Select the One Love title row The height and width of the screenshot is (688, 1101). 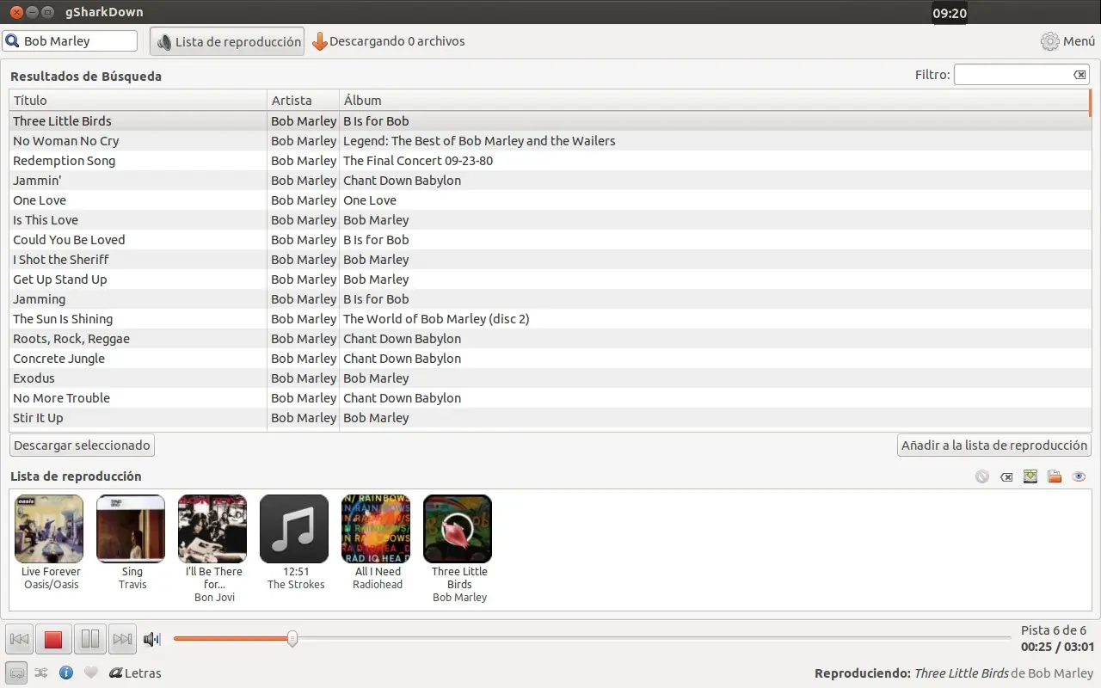pos(550,200)
